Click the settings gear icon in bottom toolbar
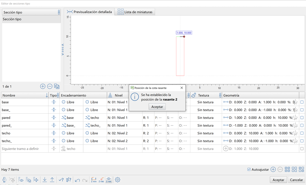The width and height of the screenshot is (306, 185). point(118,180)
